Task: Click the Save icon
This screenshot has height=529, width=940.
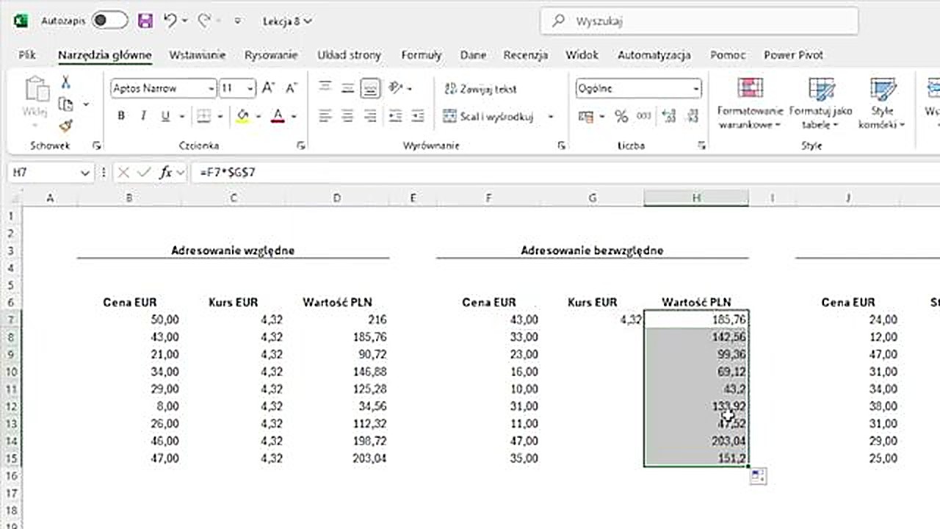Action: click(x=145, y=21)
